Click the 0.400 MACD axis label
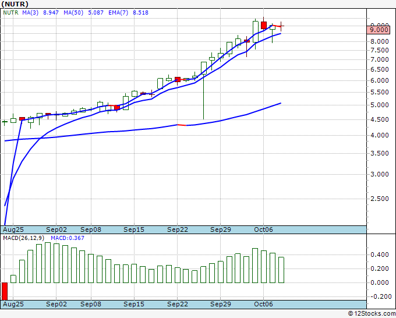 tap(379, 255)
